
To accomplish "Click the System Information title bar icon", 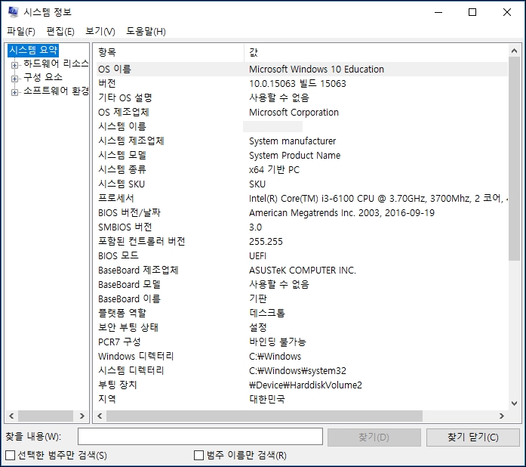I will coord(13,12).
